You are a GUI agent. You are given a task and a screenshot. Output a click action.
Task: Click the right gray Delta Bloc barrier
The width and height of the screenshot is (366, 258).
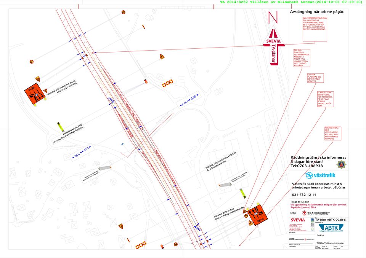tap(225, 185)
